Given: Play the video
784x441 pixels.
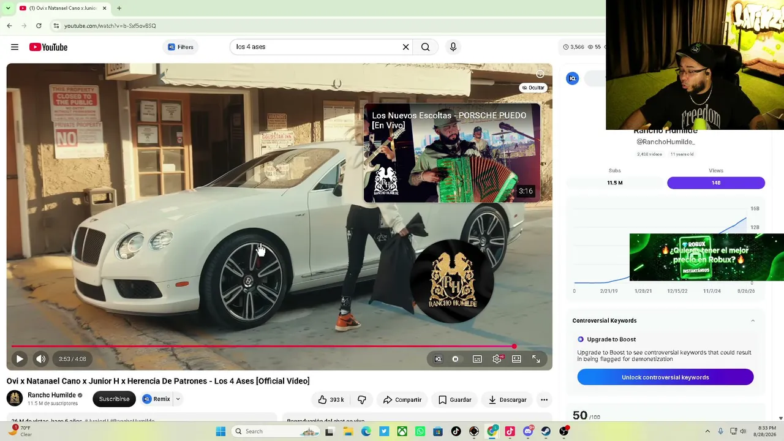Looking at the screenshot, I should pyautogui.click(x=20, y=359).
